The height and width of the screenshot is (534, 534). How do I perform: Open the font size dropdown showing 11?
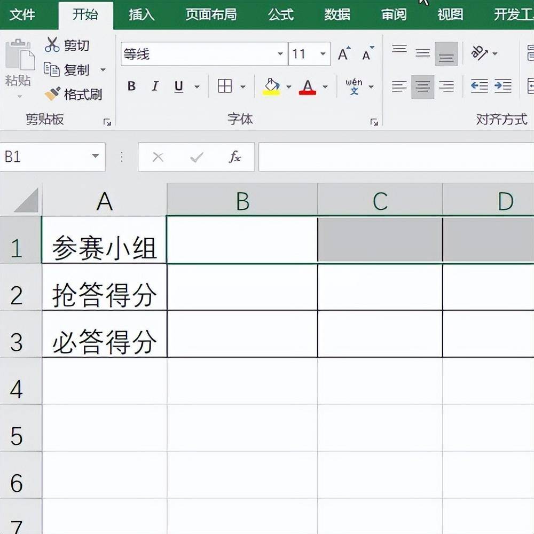tap(323, 53)
